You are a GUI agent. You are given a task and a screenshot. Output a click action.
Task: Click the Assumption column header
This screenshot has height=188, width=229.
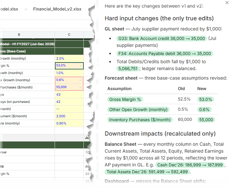[x=119, y=88]
